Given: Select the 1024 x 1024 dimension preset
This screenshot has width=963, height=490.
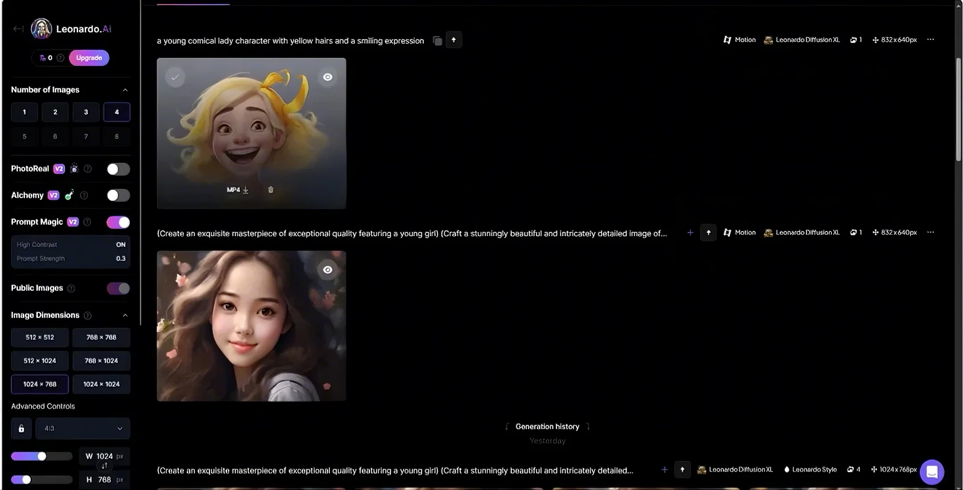Looking at the screenshot, I should tap(101, 384).
